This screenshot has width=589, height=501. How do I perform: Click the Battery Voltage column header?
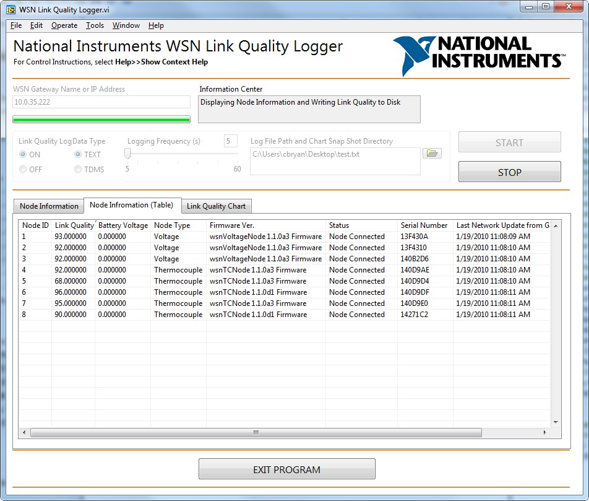click(123, 225)
